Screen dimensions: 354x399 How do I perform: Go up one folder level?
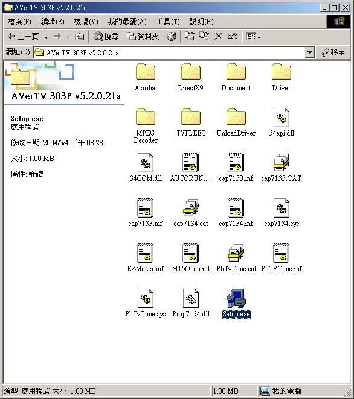click(79, 37)
